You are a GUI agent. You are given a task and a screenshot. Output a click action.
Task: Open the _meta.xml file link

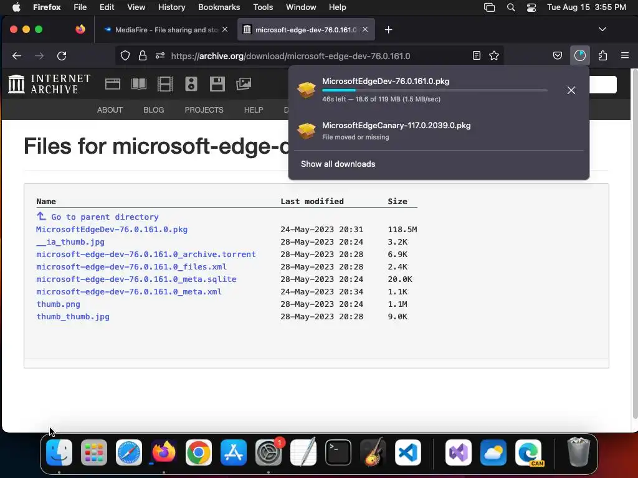tap(129, 291)
